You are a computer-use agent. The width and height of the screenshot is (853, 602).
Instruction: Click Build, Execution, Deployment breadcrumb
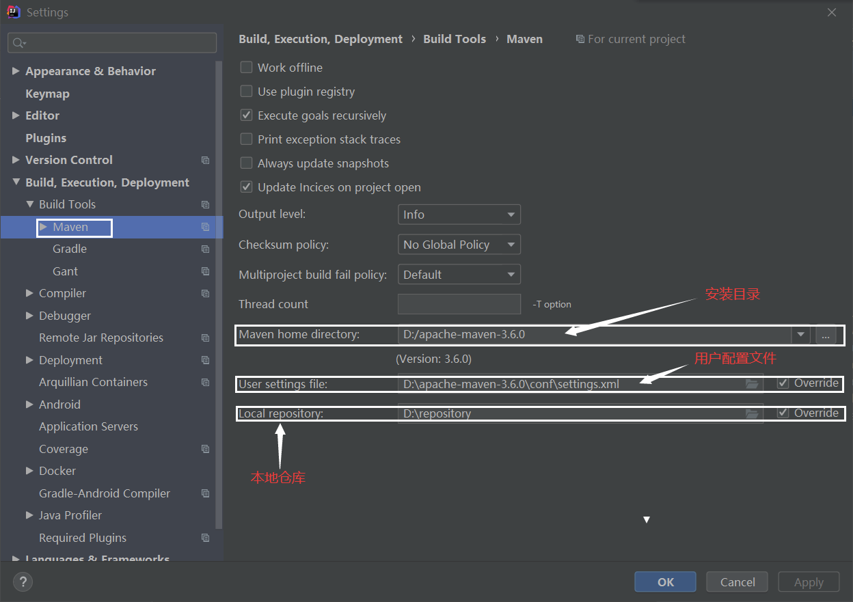[321, 39]
